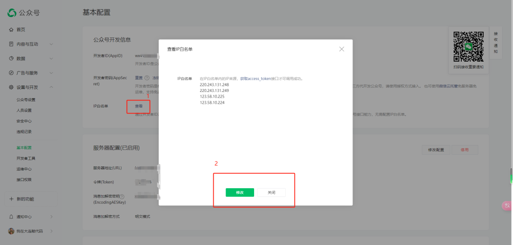
Task: Open 首页 in the sidebar
Action: point(21,30)
